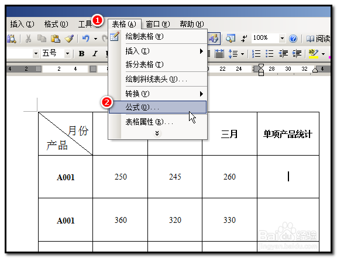This screenshot has width=337, height=258.
Task: Choose 拆分表格(T) menu entry
Action: (158, 64)
